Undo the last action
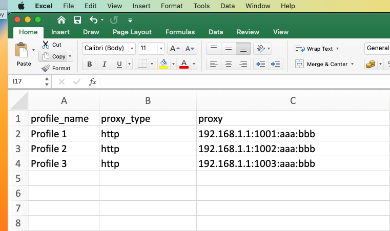Screen dimensions: 390x231 93,20
